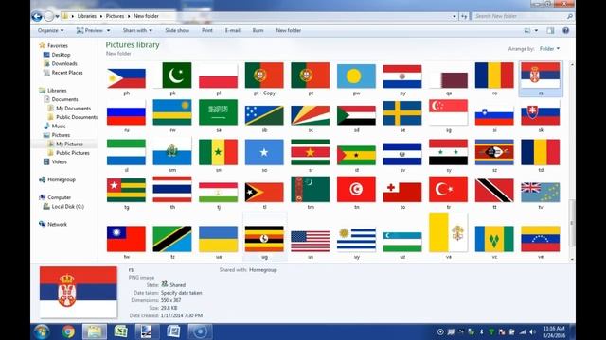Click the Search New folder field
606x340 pixels.
click(520, 16)
